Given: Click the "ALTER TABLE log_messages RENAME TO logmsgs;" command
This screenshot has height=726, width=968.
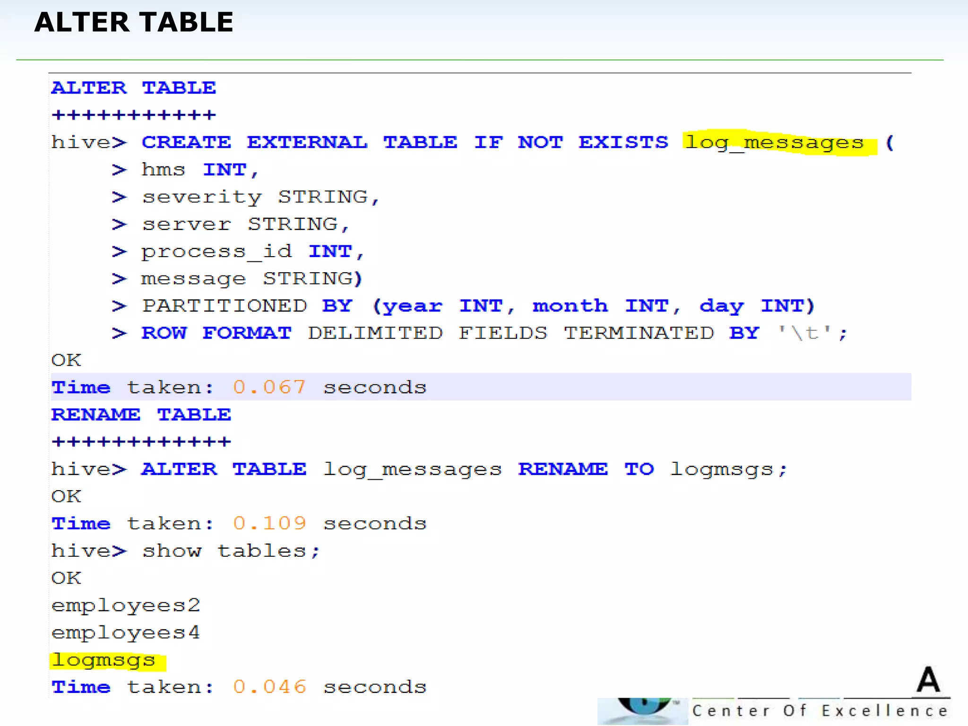Looking at the screenshot, I should (464, 469).
